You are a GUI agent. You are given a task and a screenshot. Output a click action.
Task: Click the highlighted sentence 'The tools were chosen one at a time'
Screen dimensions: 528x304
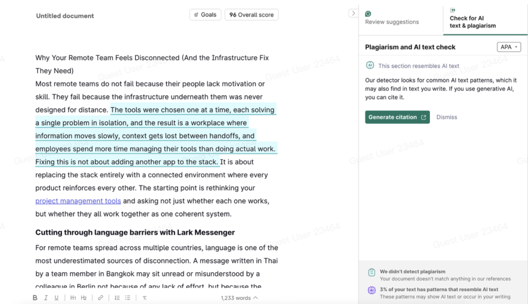tap(192, 110)
